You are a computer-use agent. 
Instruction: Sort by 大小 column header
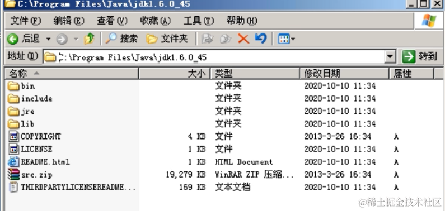click(x=174, y=74)
